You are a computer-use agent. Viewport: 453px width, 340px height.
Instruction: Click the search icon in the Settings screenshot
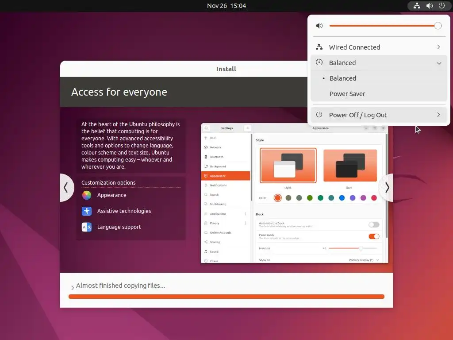tap(206, 128)
